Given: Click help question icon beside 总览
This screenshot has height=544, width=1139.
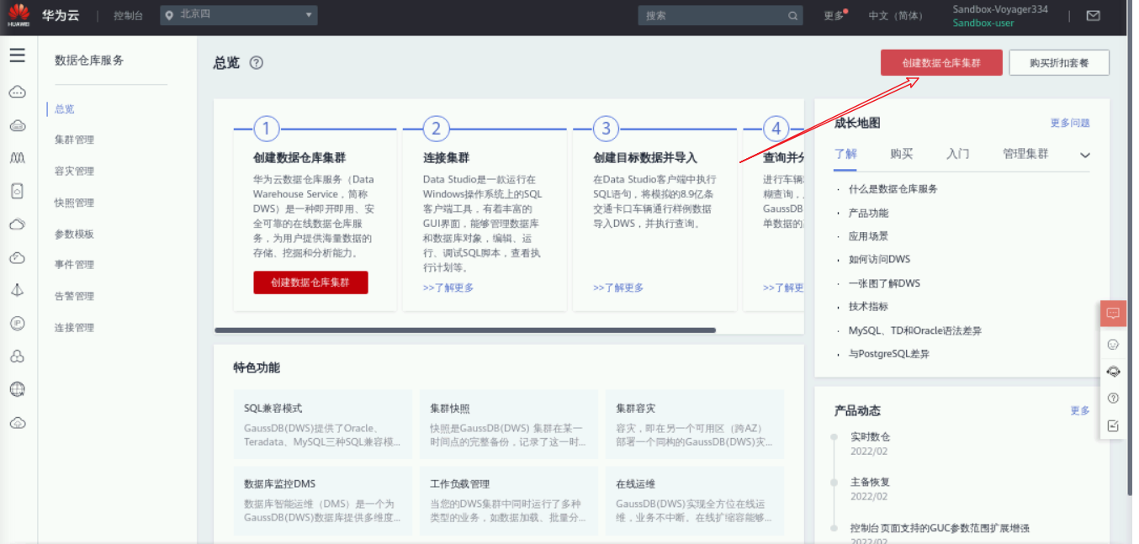Looking at the screenshot, I should [x=257, y=63].
